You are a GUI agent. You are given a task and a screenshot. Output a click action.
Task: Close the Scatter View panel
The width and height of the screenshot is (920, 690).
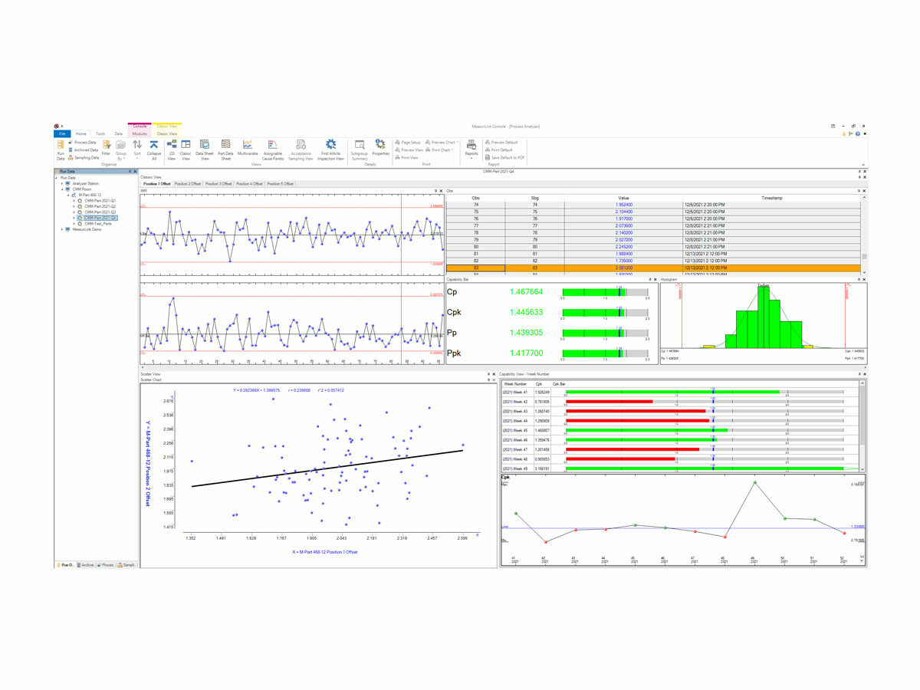coord(494,374)
